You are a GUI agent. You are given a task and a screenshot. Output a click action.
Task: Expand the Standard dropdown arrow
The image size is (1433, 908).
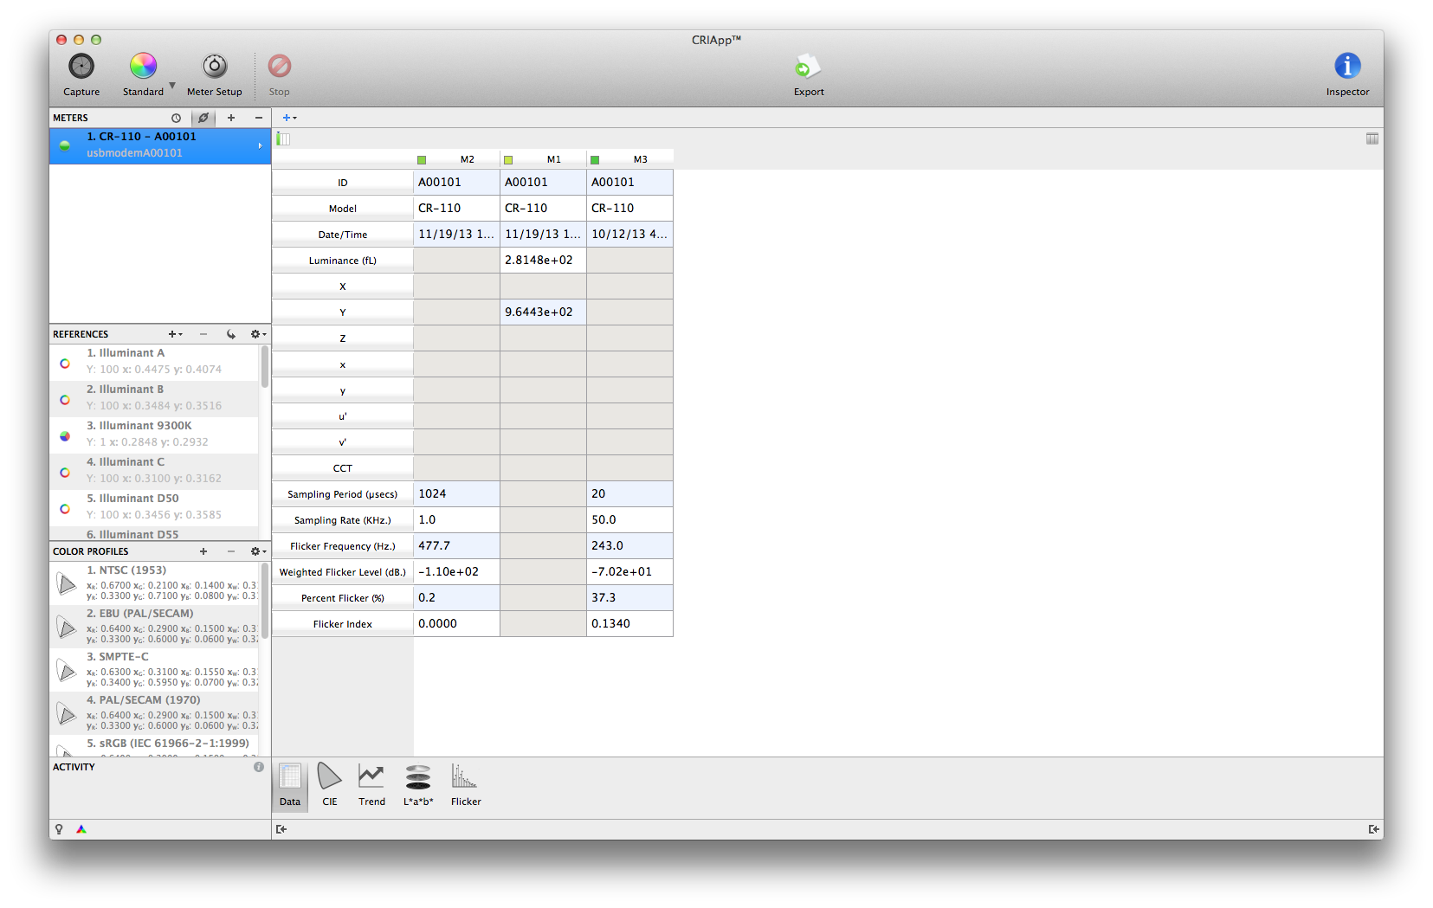pos(172,85)
